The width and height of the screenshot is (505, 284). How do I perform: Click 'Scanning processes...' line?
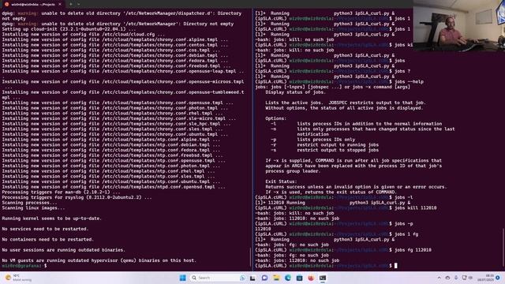[x=29, y=203]
